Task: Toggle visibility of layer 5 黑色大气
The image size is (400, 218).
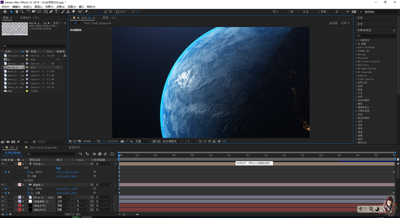Action: point(3,206)
